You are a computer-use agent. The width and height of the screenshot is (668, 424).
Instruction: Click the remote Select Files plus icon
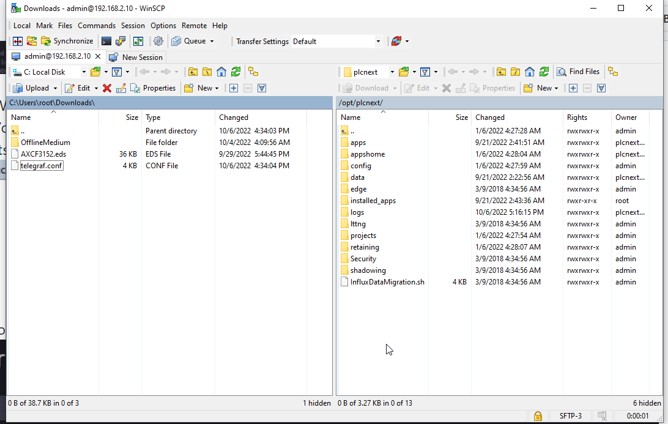pos(573,88)
